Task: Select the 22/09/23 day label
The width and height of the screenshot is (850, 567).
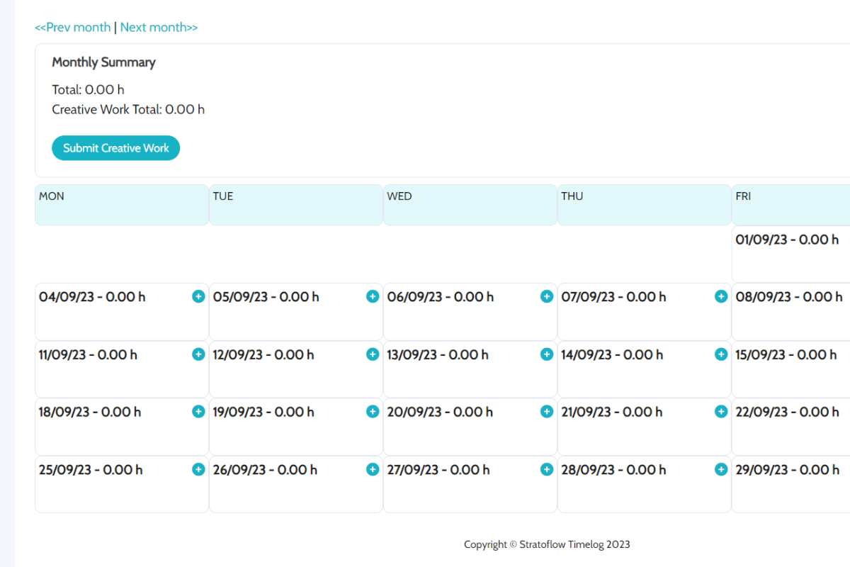Action: tap(787, 412)
